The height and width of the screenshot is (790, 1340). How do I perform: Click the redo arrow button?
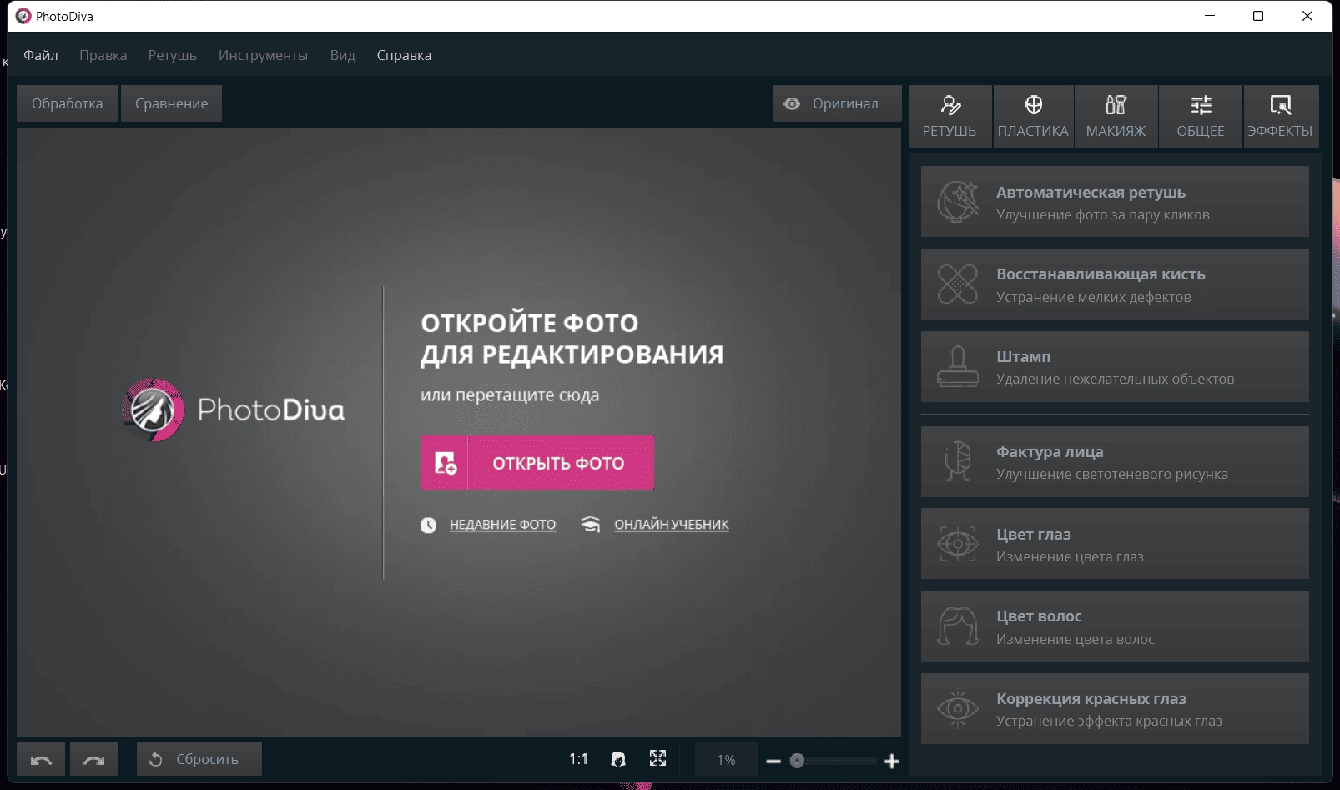coord(94,759)
